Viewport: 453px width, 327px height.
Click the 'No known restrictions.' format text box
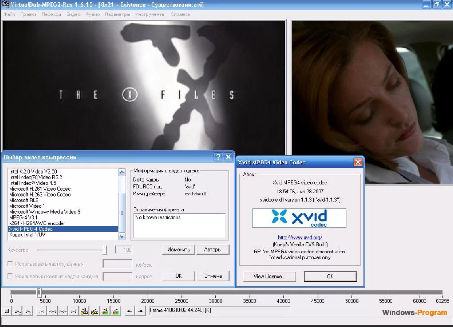click(x=179, y=225)
